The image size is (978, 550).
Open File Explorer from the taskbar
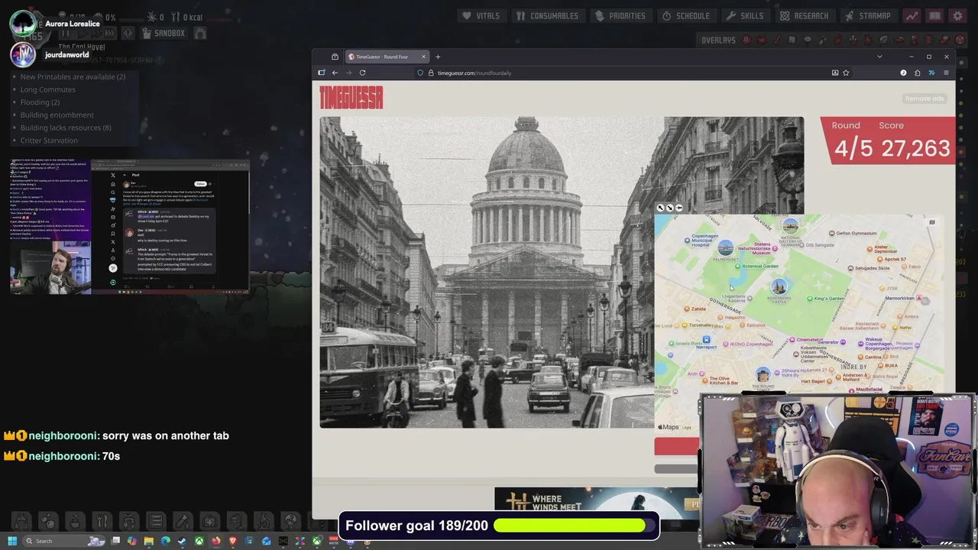click(148, 541)
